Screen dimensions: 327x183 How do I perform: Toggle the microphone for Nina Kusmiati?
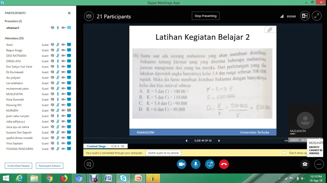coord(58,100)
